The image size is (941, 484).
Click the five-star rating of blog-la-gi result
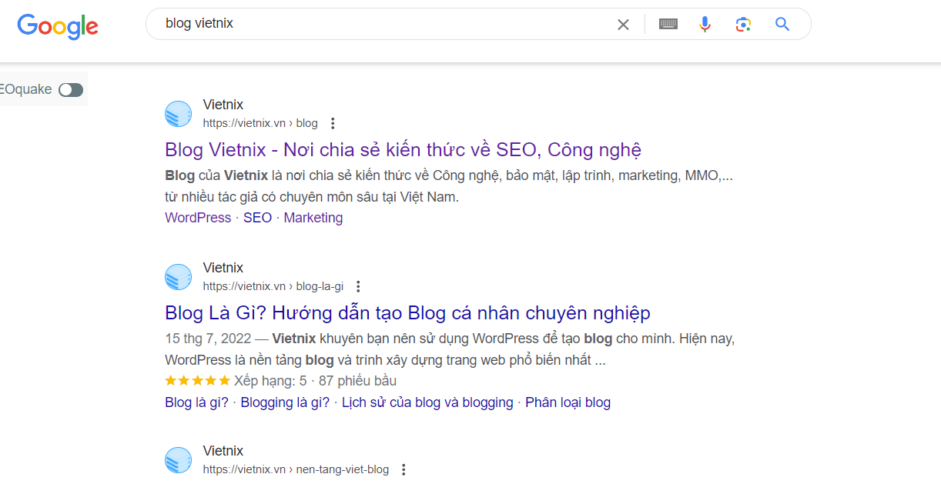click(197, 381)
